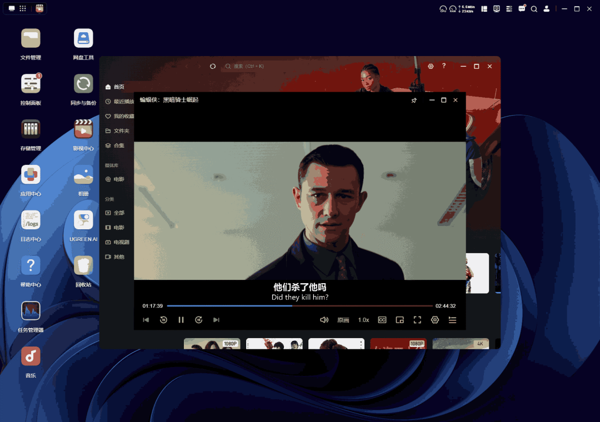Open the 存储管理 desktop app

click(31, 129)
